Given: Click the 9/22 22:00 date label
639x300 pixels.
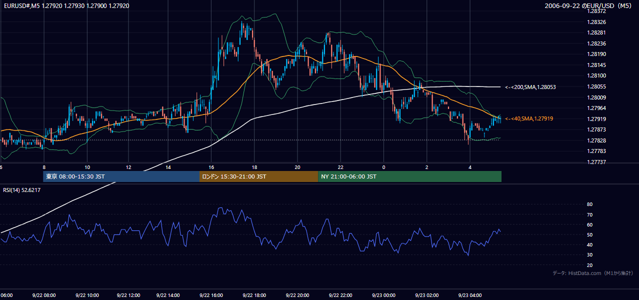Looking at the screenshot, I should pyautogui.click(x=340, y=295).
